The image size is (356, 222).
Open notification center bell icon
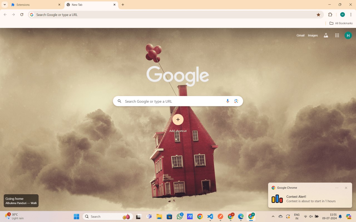340,216
